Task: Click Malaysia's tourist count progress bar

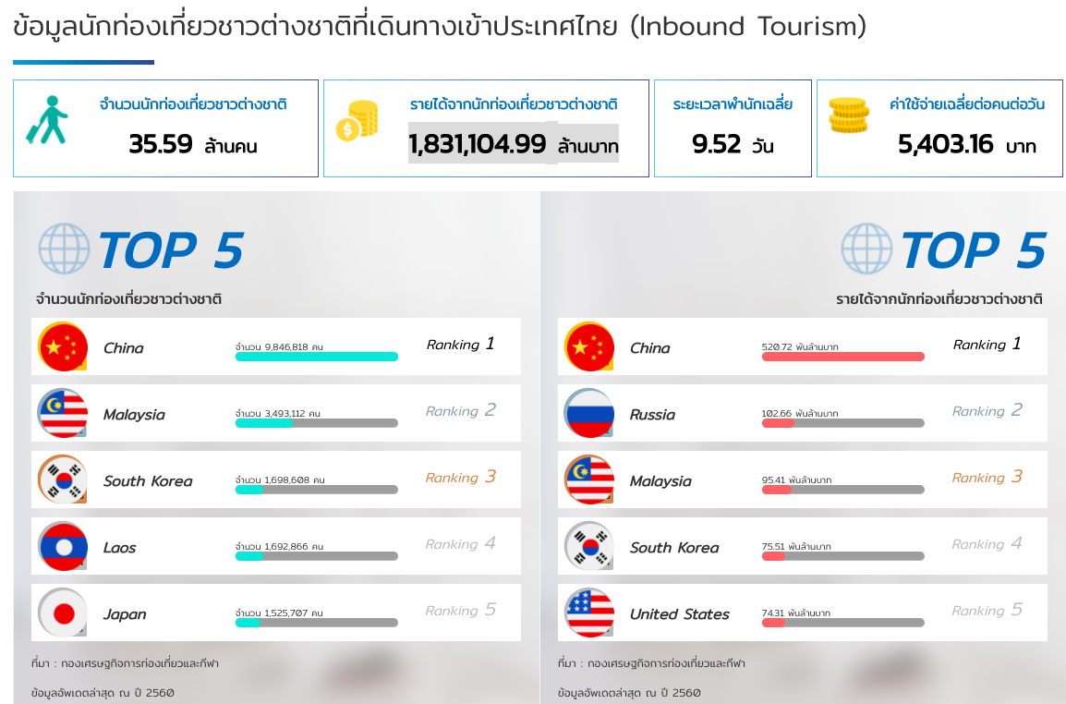Action: pyautogui.click(x=316, y=423)
